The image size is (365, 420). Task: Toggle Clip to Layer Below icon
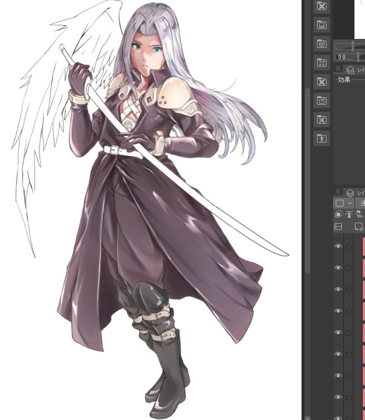point(339,214)
